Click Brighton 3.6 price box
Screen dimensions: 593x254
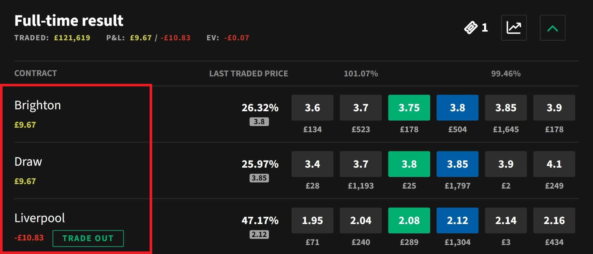click(312, 108)
